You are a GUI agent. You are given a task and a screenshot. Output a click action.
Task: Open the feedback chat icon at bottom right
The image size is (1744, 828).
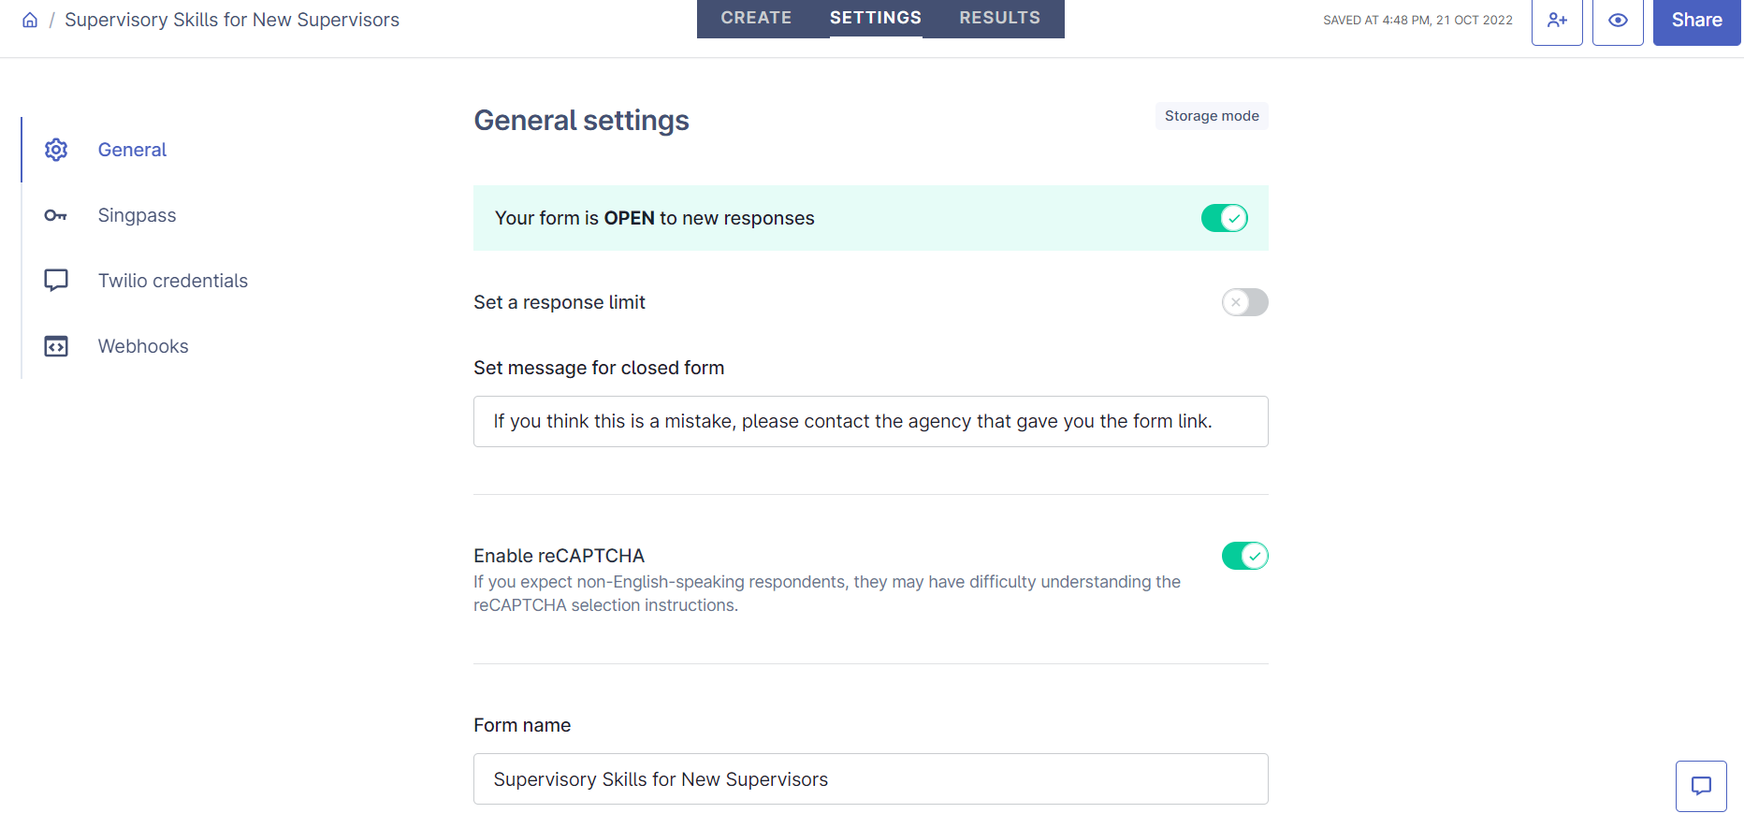tap(1701, 786)
